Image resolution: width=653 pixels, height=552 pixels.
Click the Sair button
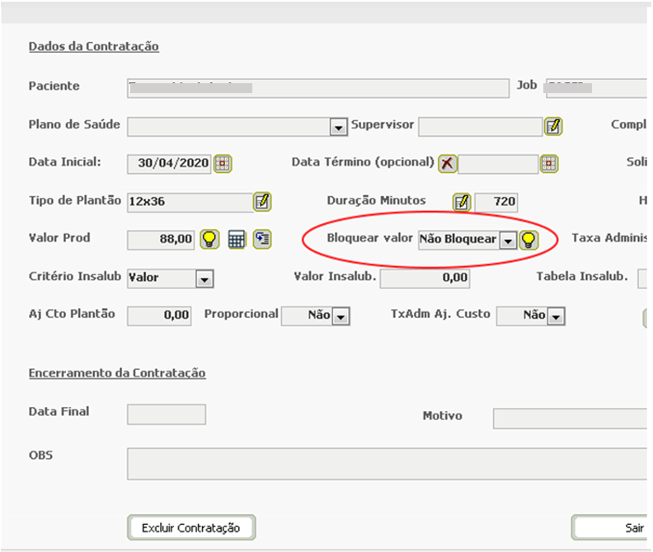tap(612, 527)
